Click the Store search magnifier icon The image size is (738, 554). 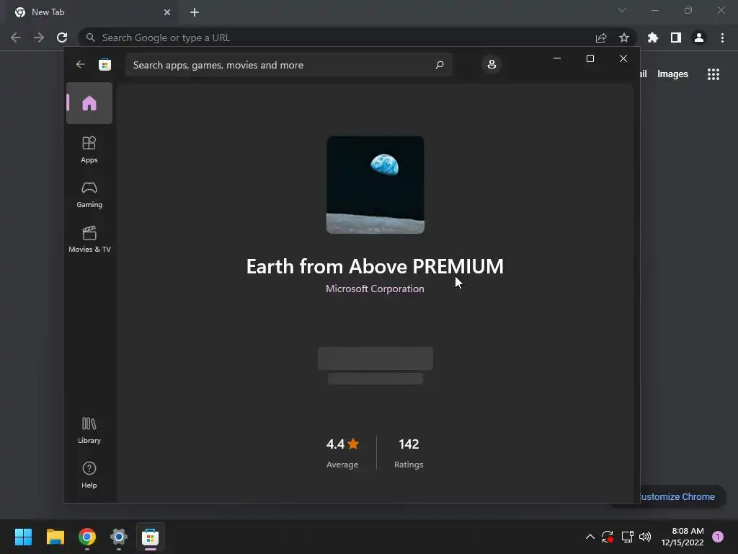440,64
